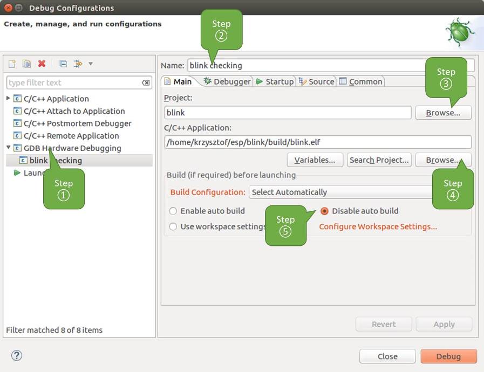Expand the C/C++ Application group
Viewport: 484px width, 372px height.
(9, 99)
